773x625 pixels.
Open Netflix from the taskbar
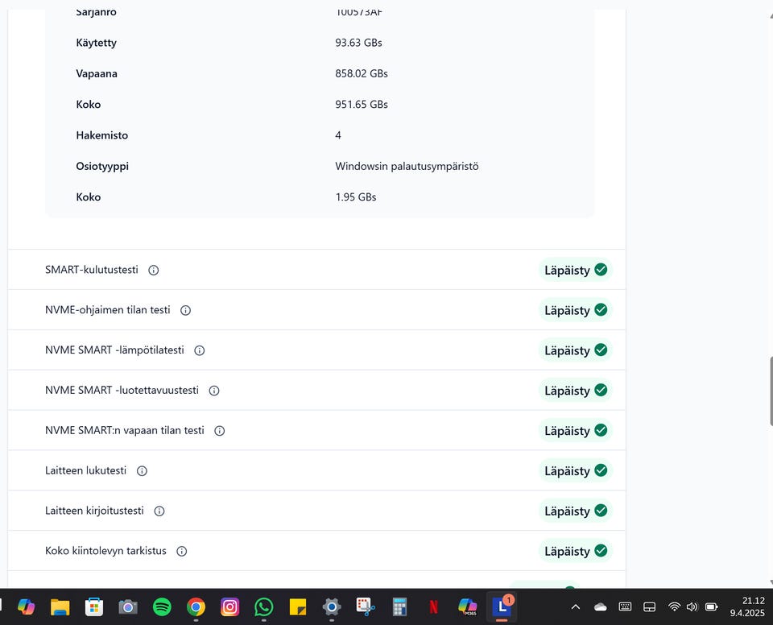point(434,606)
